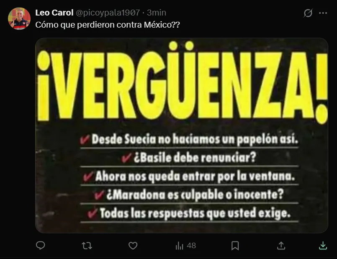Bookmark this tweet

tap(235, 246)
